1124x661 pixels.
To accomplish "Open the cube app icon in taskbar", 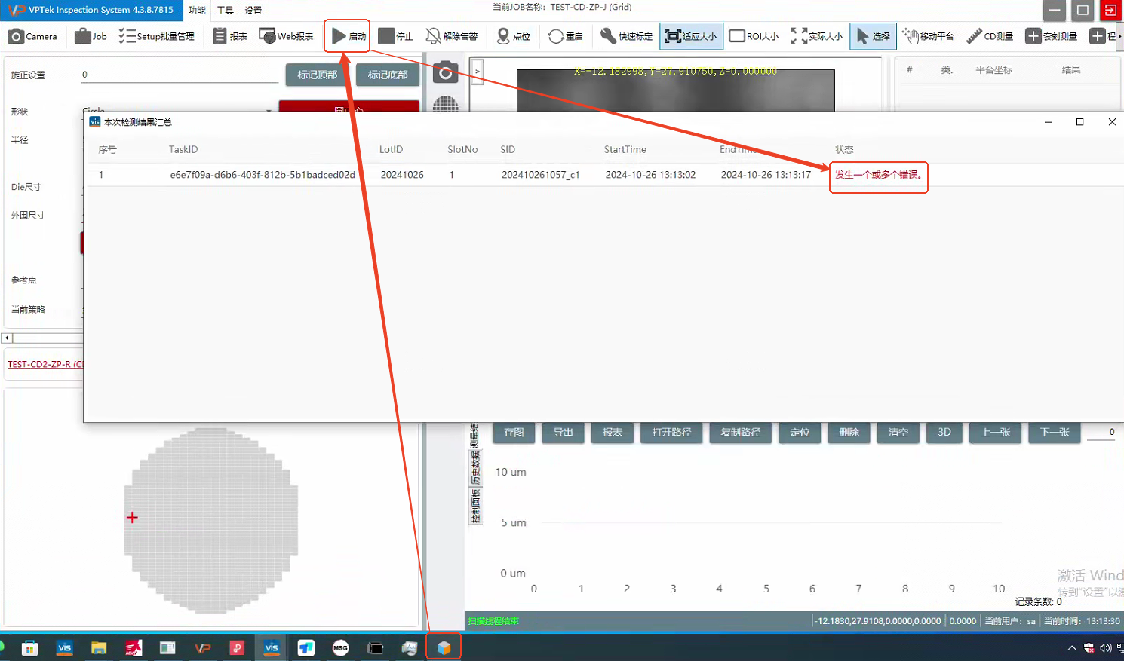I will [x=444, y=647].
